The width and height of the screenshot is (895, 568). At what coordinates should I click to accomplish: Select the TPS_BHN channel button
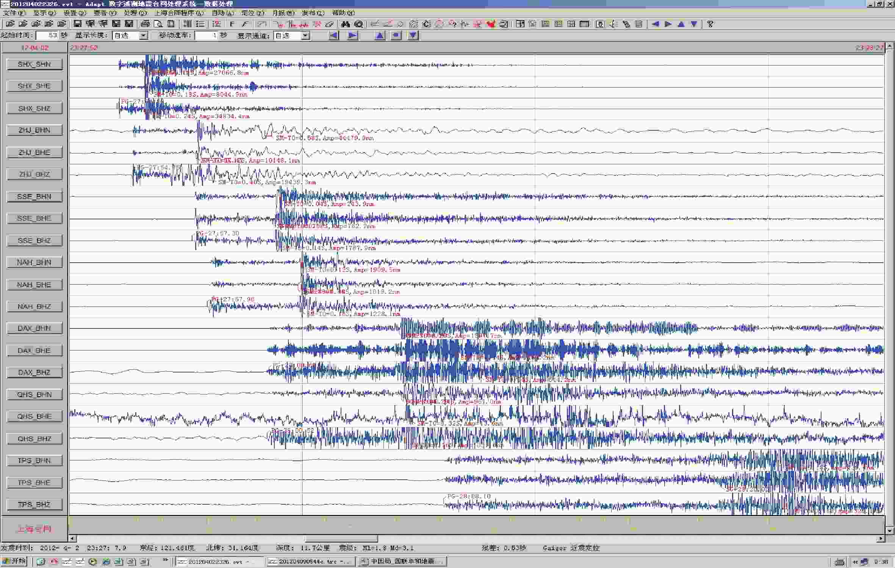(x=34, y=461)
